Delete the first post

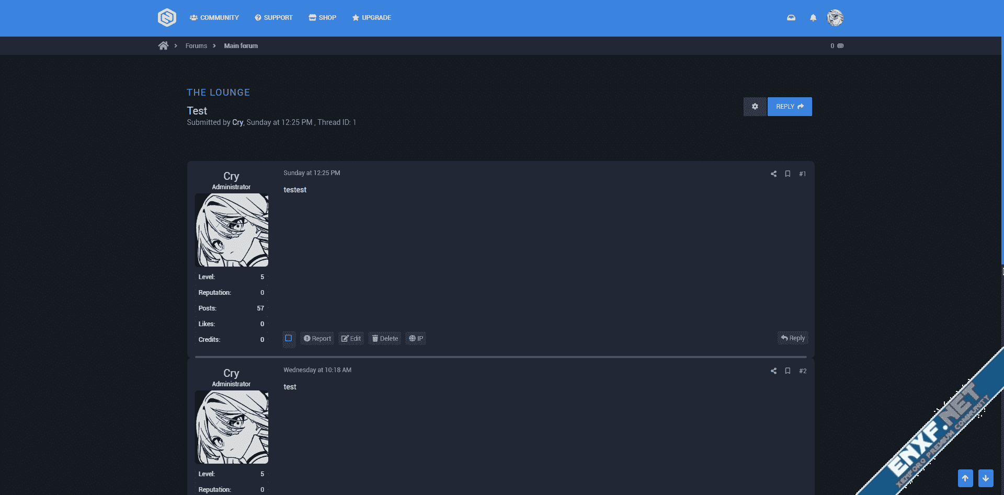click(385, 339)
